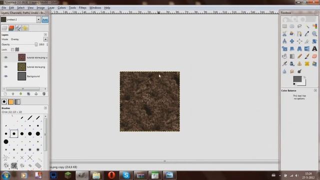This screenshot has width=320, height=180.
Task: Select the Smudge tool
Action: (x=292, y=71)
